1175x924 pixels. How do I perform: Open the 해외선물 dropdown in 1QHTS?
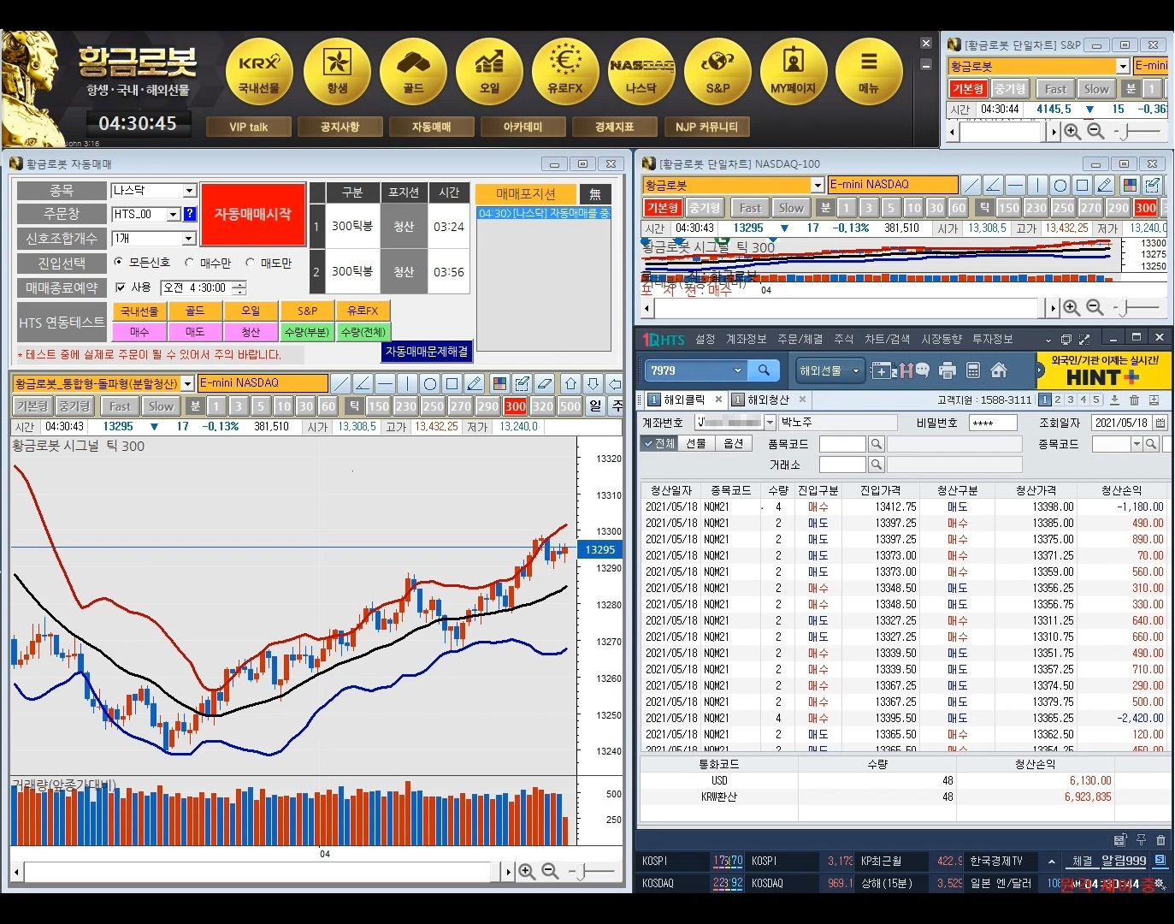pyautogui.click(x=828, y=370)
